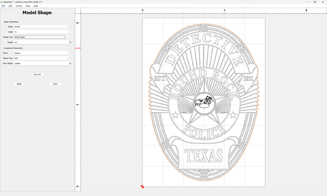This screenshot has height=196, width=327.
Task: Open the Library menu
Action: coord(19,6)
